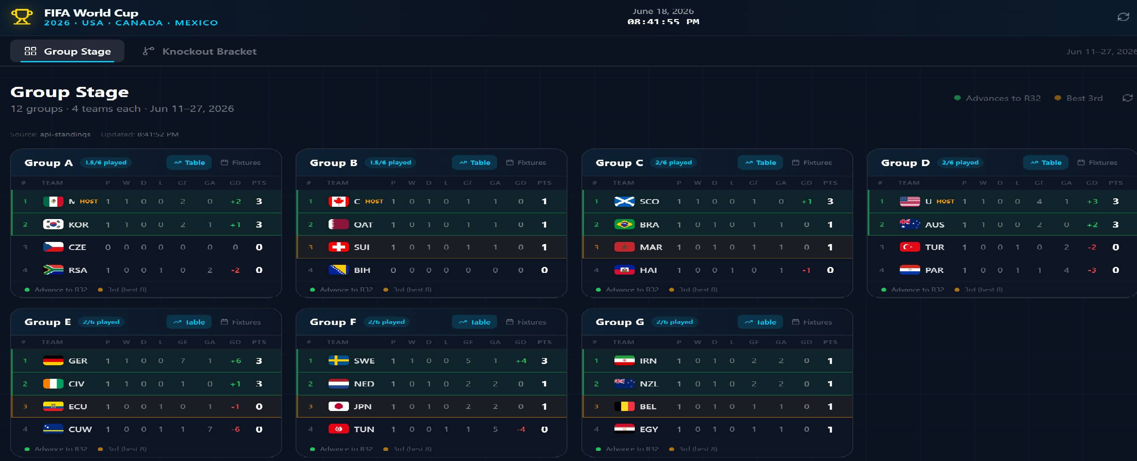
Task: Click the South Africa flag icon
Action: [53, 270]
